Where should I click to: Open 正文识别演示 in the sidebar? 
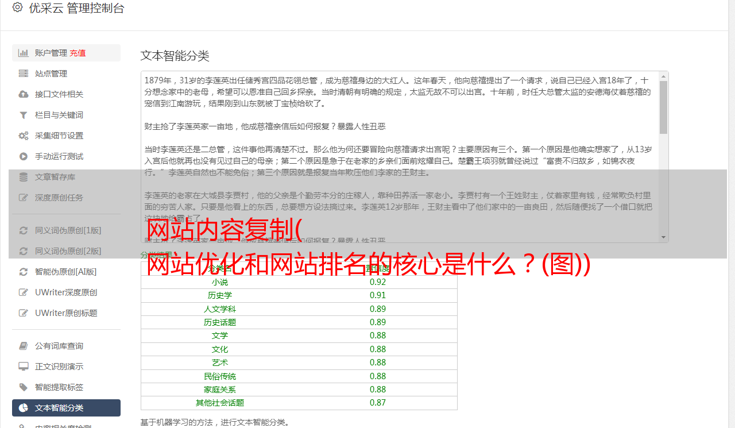point(66,367)
